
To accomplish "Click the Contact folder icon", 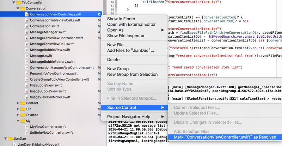I will [x=22, y=103].
